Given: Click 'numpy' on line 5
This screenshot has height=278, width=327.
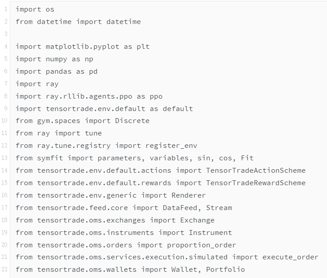Looking at the screenshot, I should click(x=56, y=59).
